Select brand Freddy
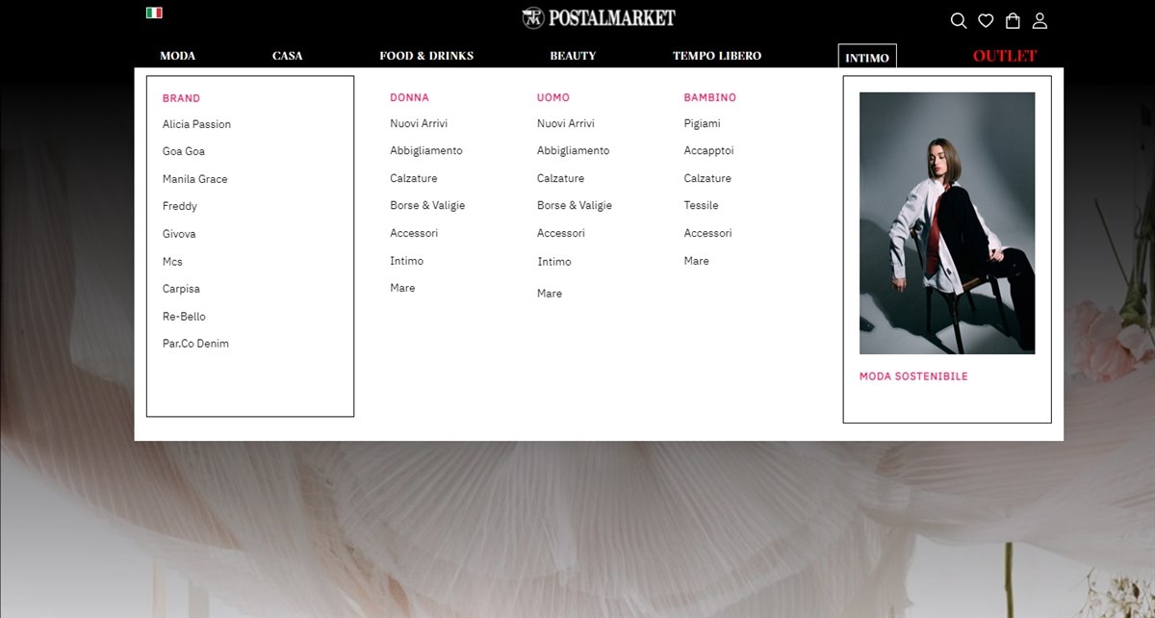 [x=180, y=206]
